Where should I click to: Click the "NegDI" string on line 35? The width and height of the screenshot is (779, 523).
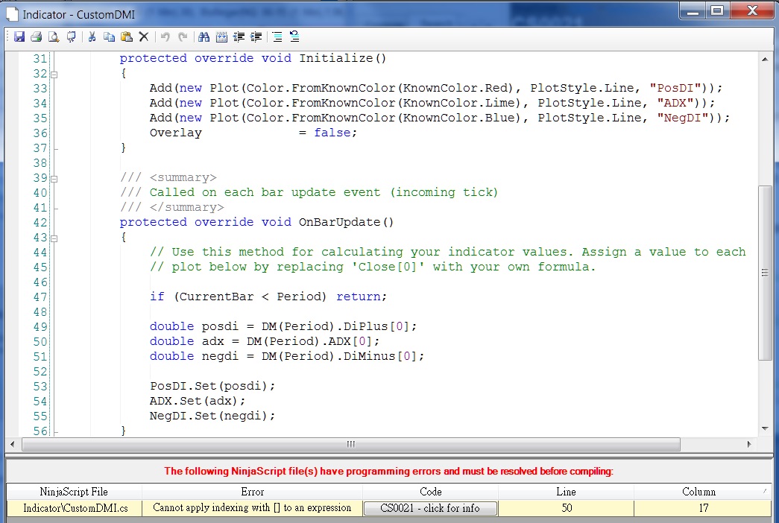683,118
